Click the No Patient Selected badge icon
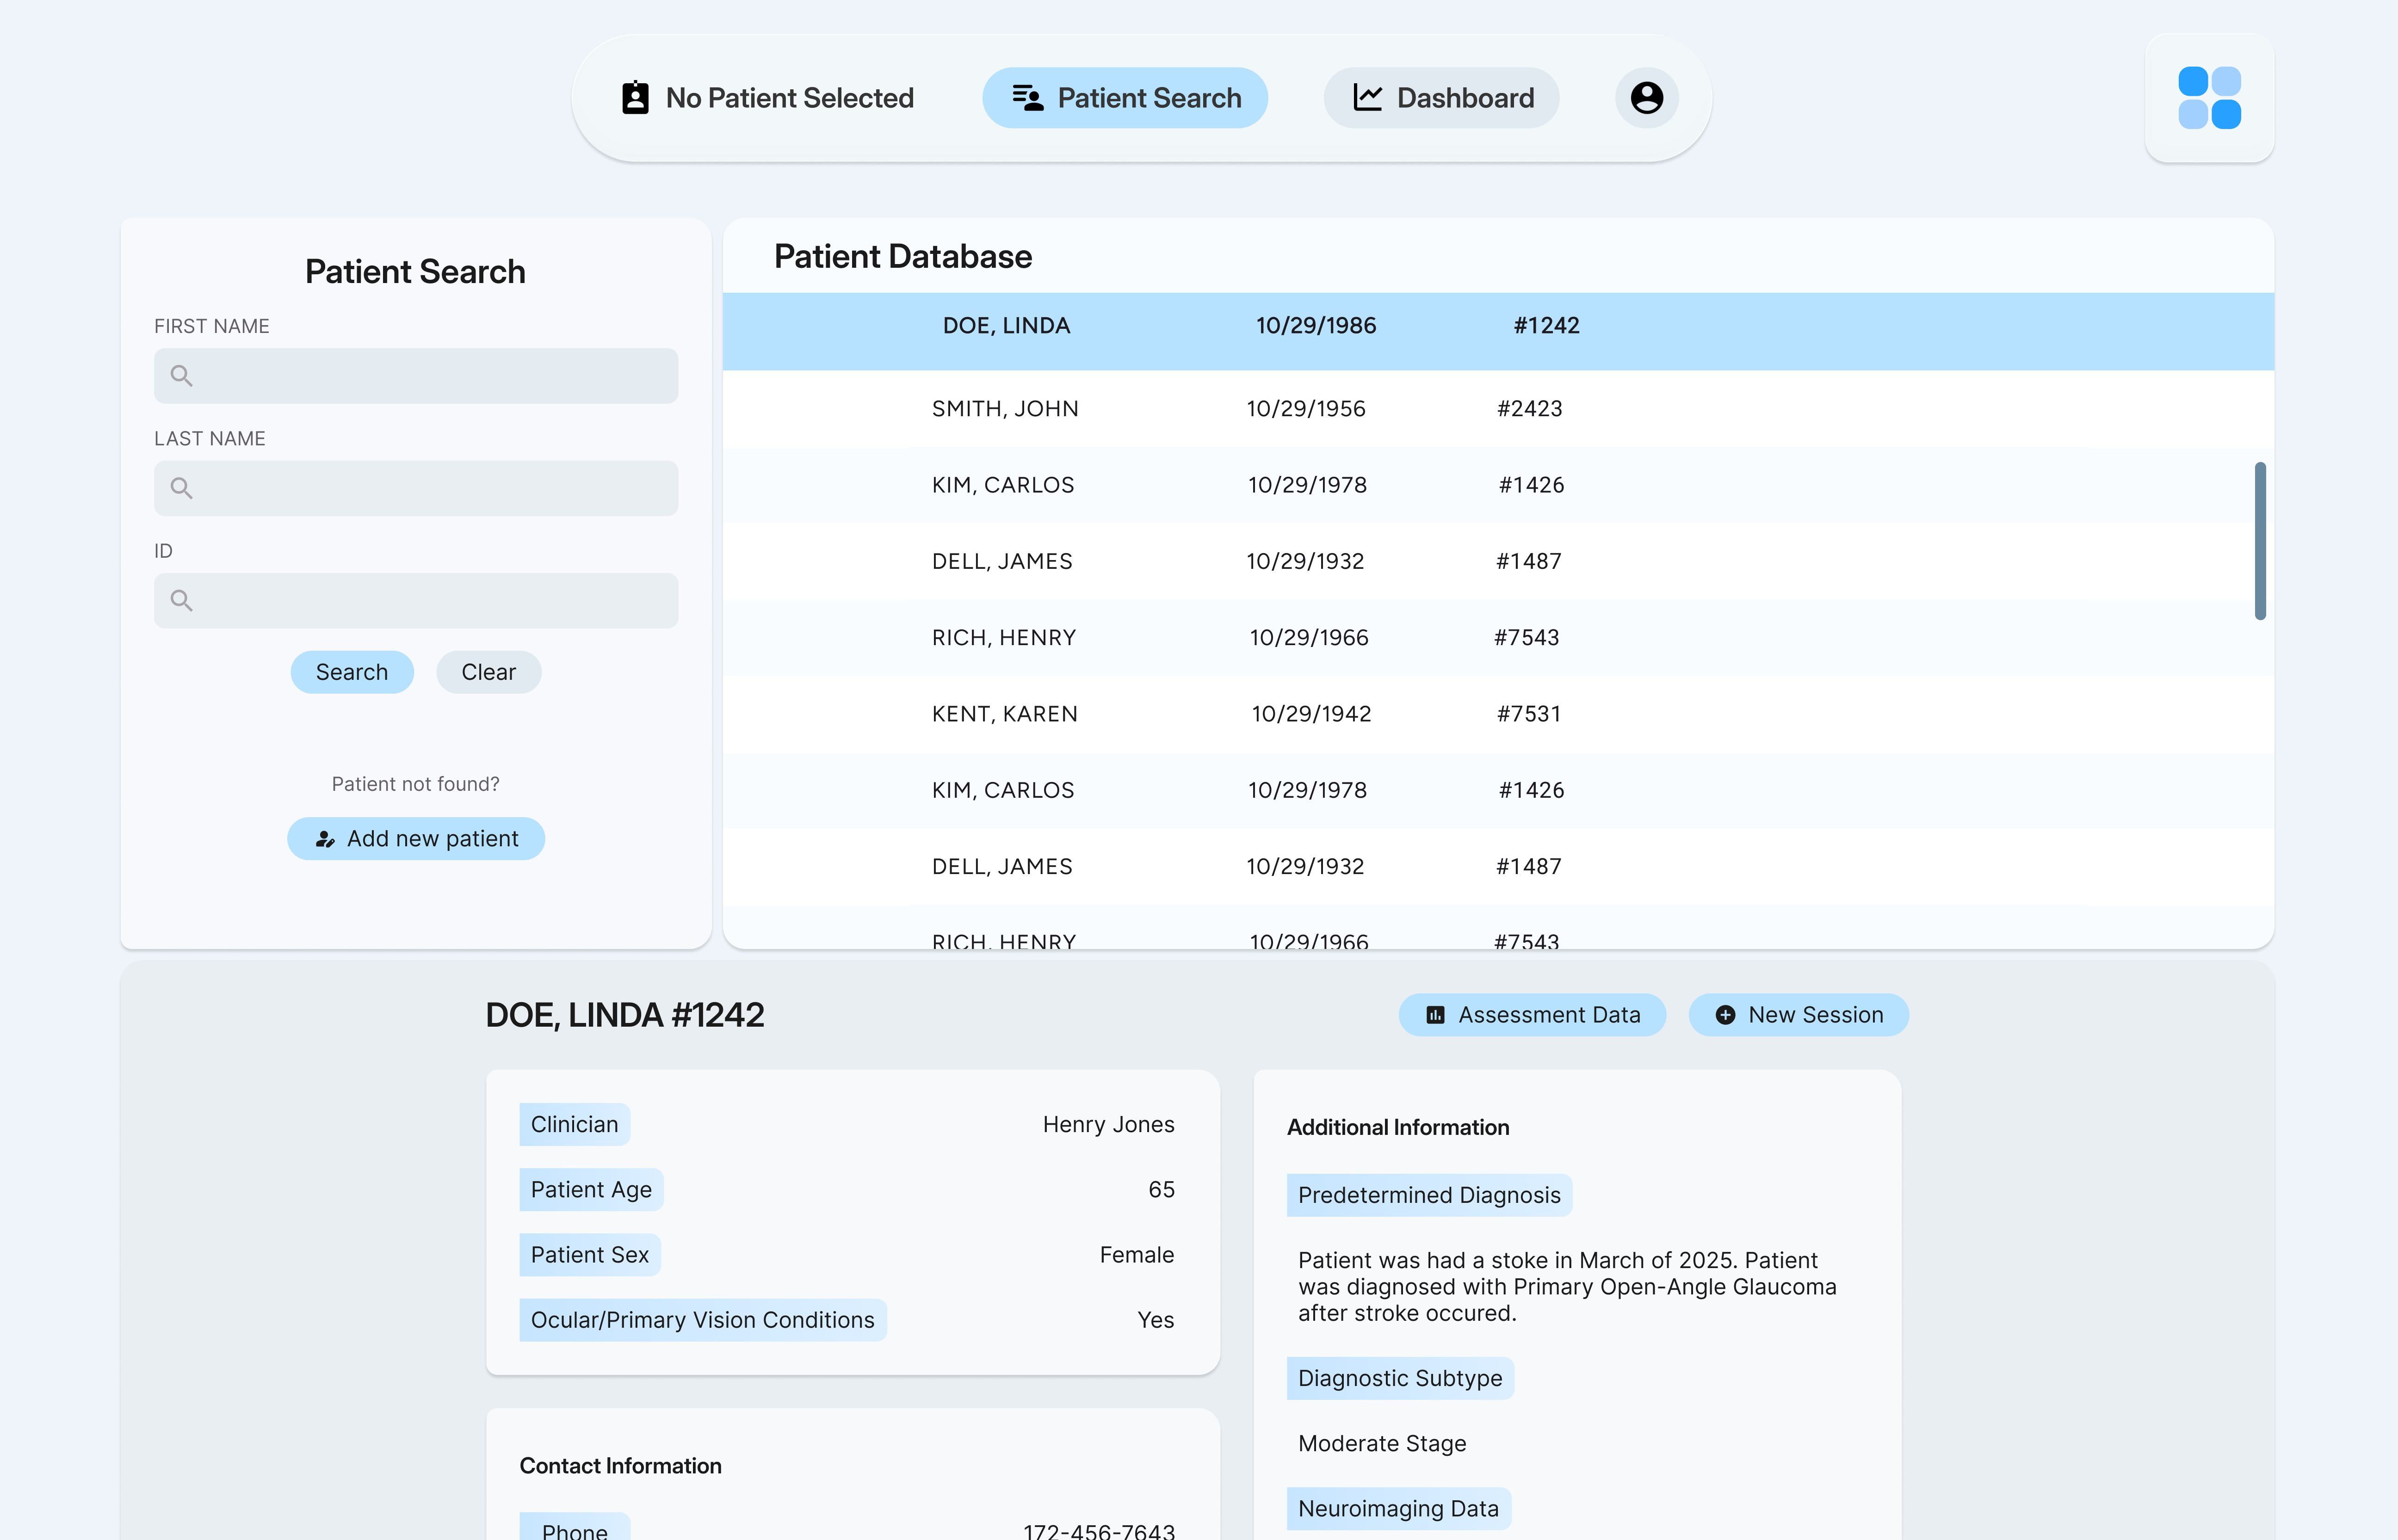2398x1540 pixels. tap(635, 98)
